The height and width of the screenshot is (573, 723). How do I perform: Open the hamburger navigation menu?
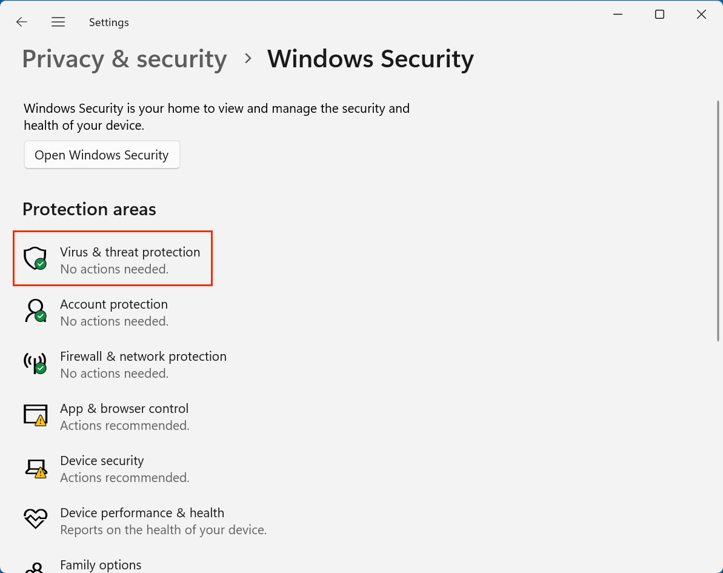pos(58,22)
